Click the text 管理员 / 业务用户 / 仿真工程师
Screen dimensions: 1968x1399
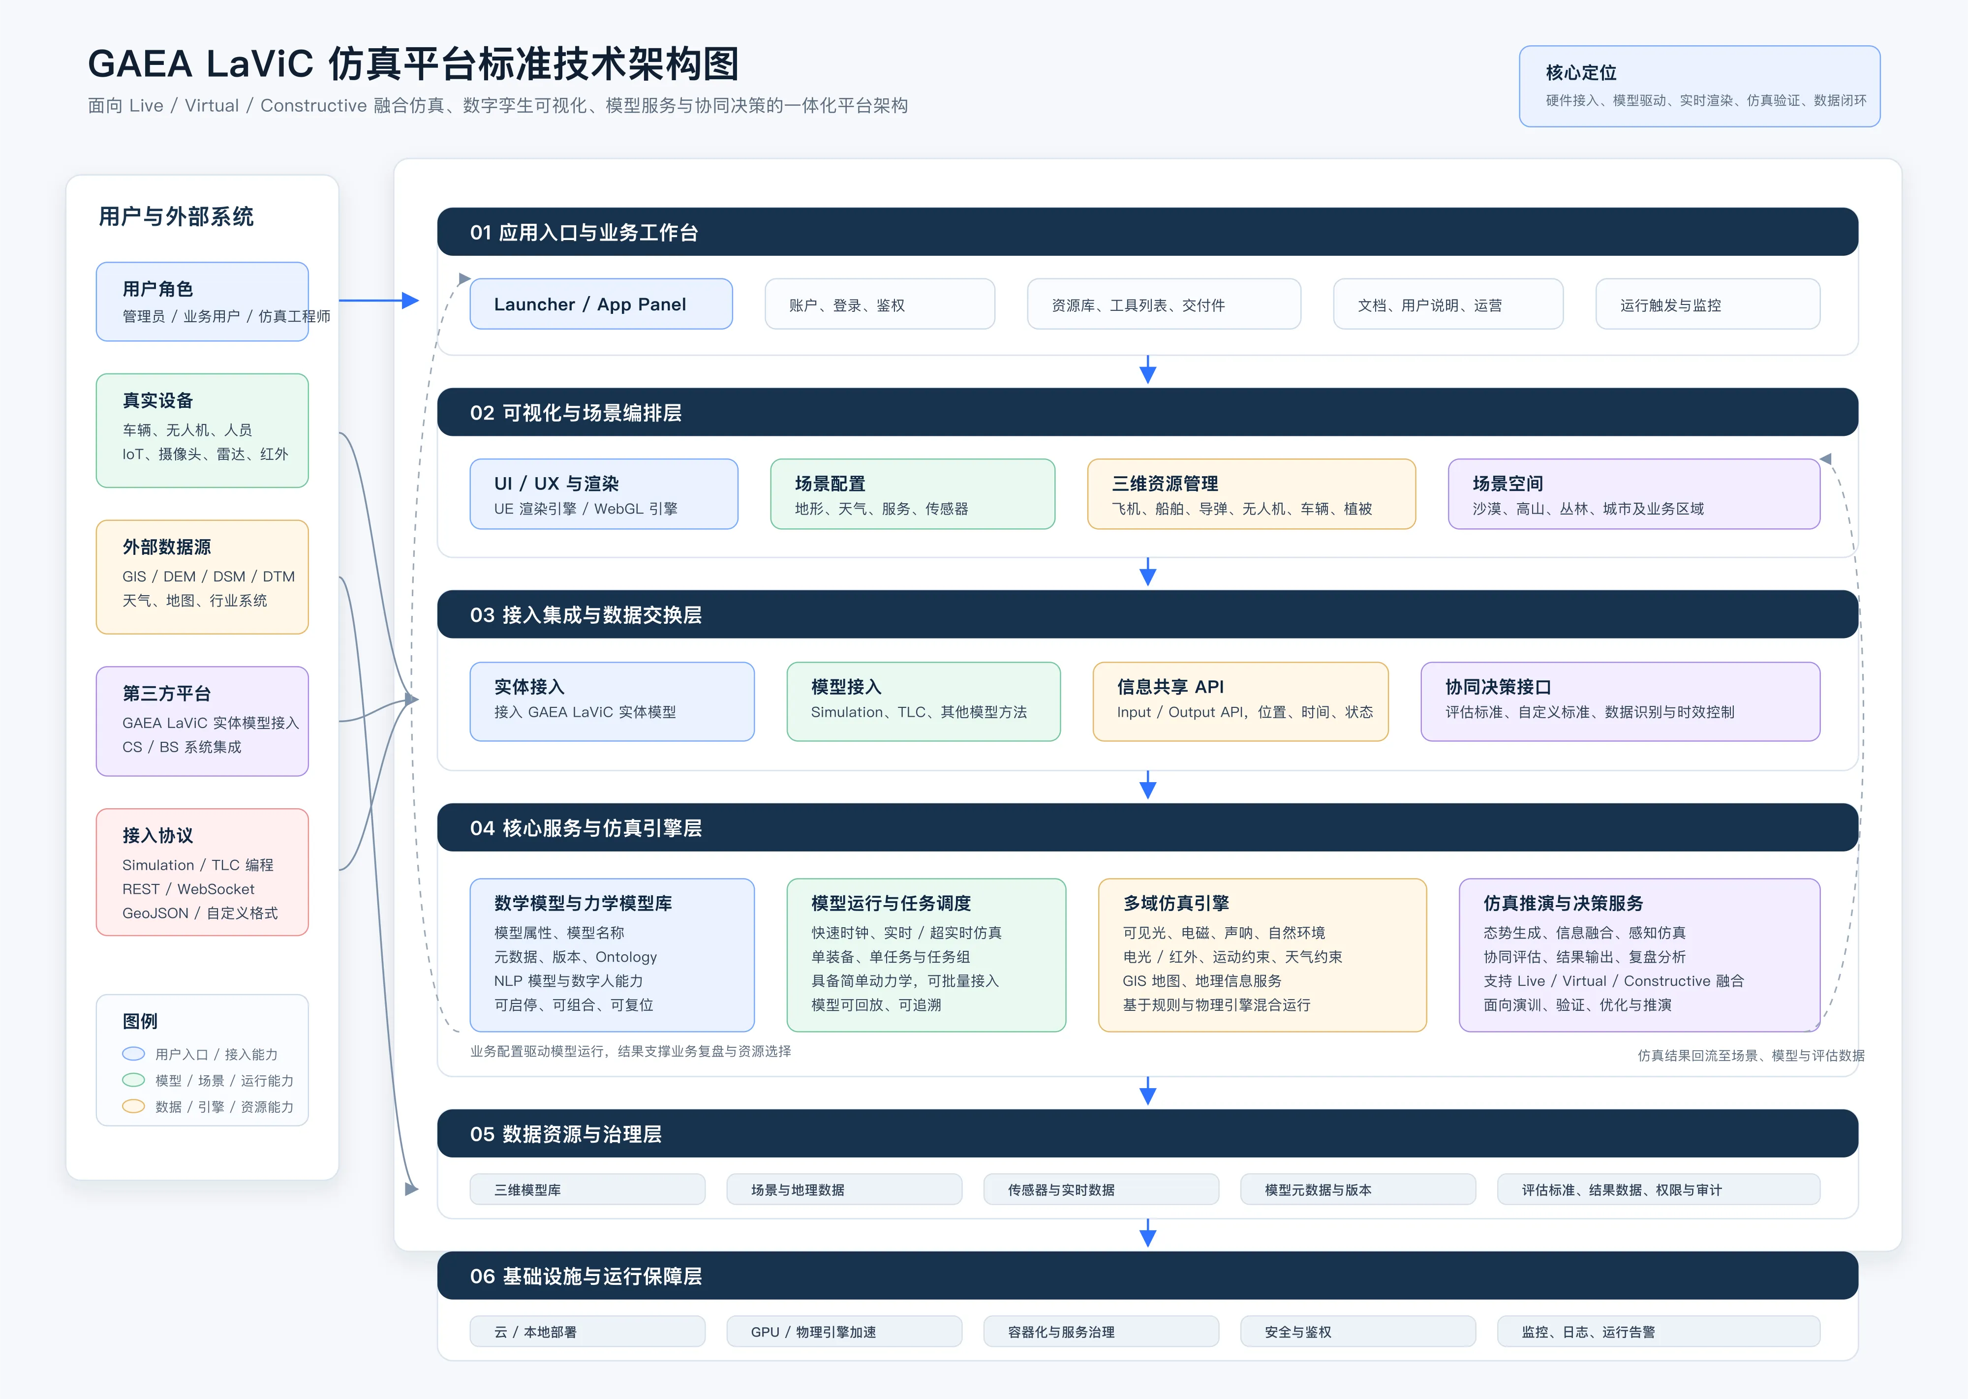click(226, 316)
